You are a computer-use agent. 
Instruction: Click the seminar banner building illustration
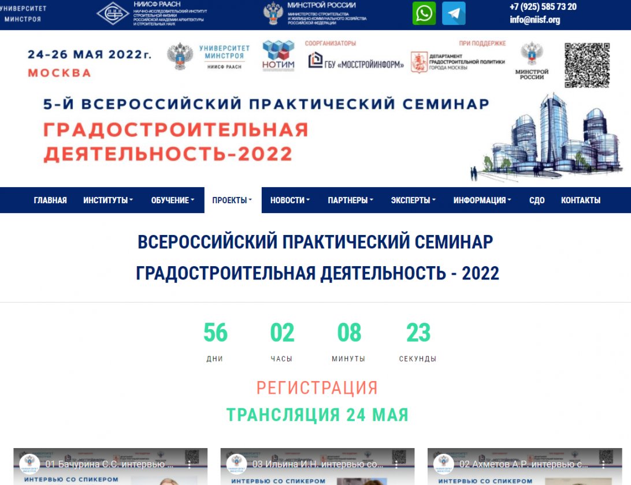[x=547, y=137]
